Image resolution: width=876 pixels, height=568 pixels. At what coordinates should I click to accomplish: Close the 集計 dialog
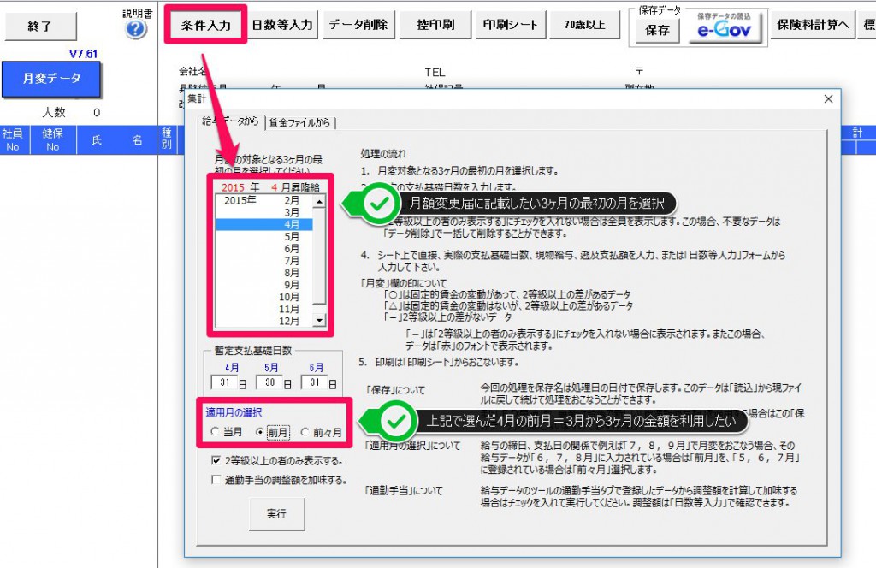pyautogui.click(x=828, y=99)
